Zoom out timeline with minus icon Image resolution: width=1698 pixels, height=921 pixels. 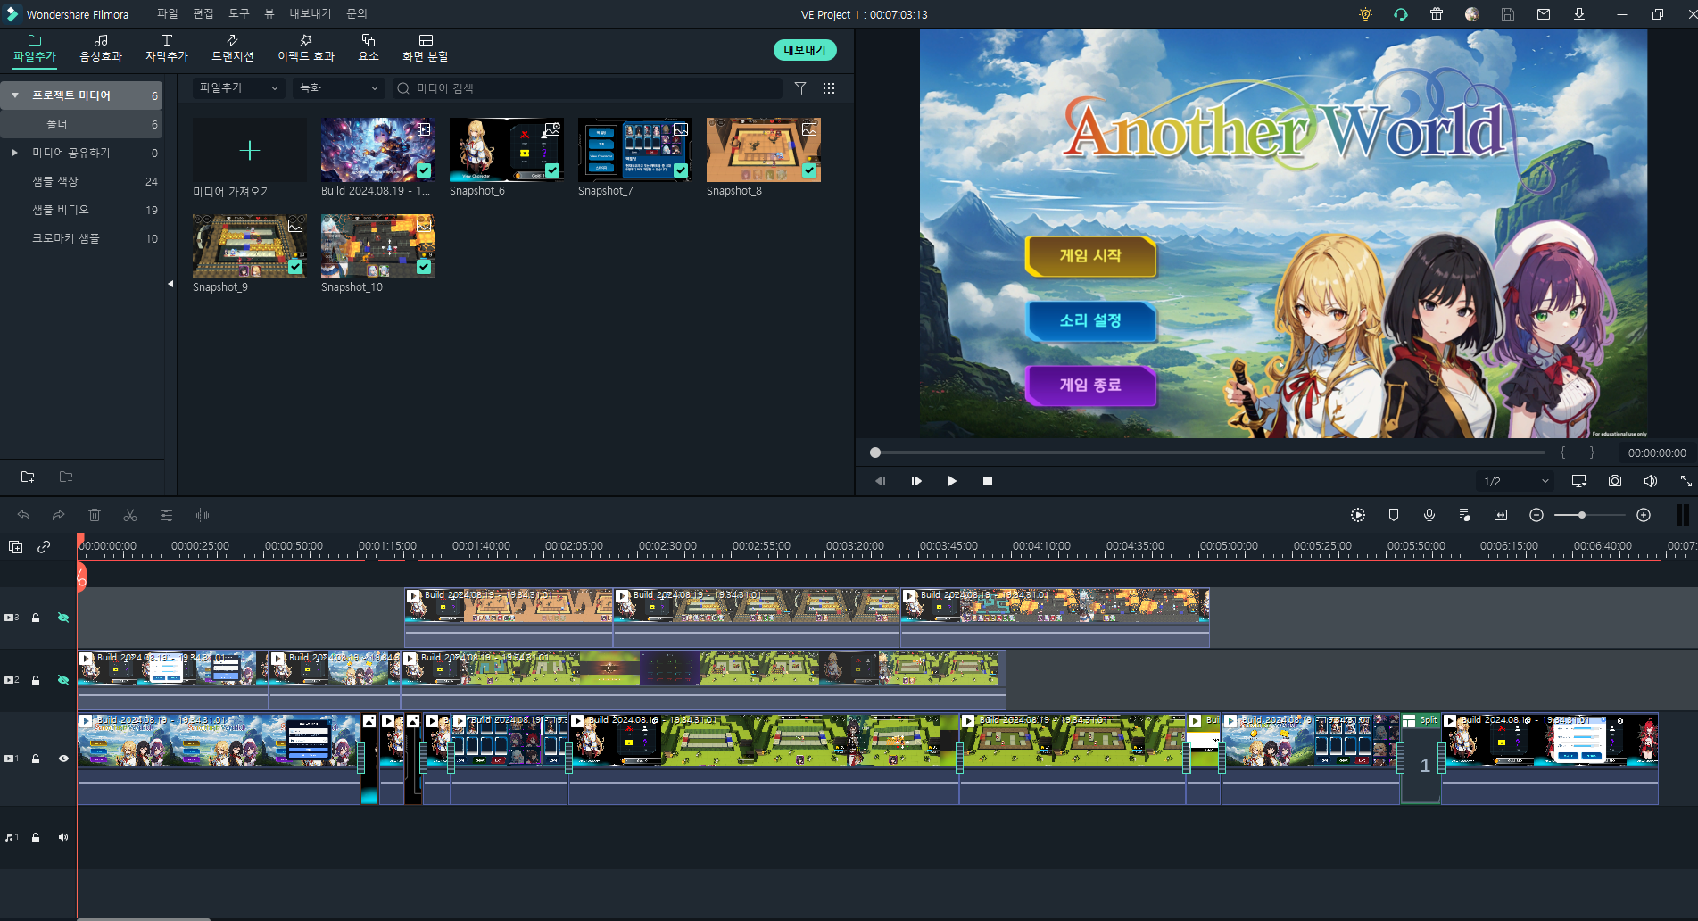point(1536,515)
